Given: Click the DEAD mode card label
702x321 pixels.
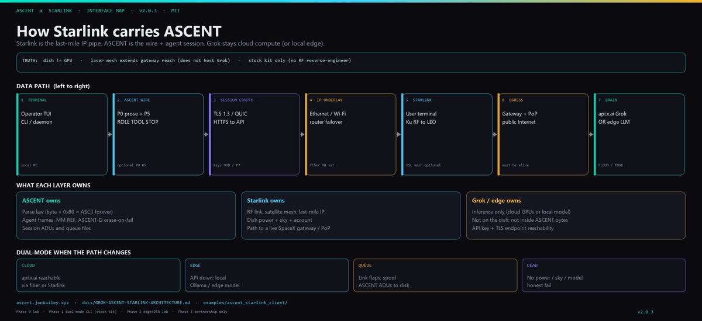Looking at the screenshot, I should point(532,266).
